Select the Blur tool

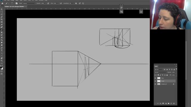1,43
